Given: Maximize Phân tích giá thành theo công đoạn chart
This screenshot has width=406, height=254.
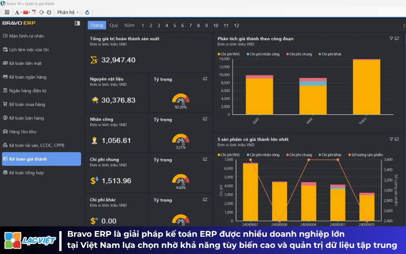Looking at the screenshot, I should tap(397, 39).
